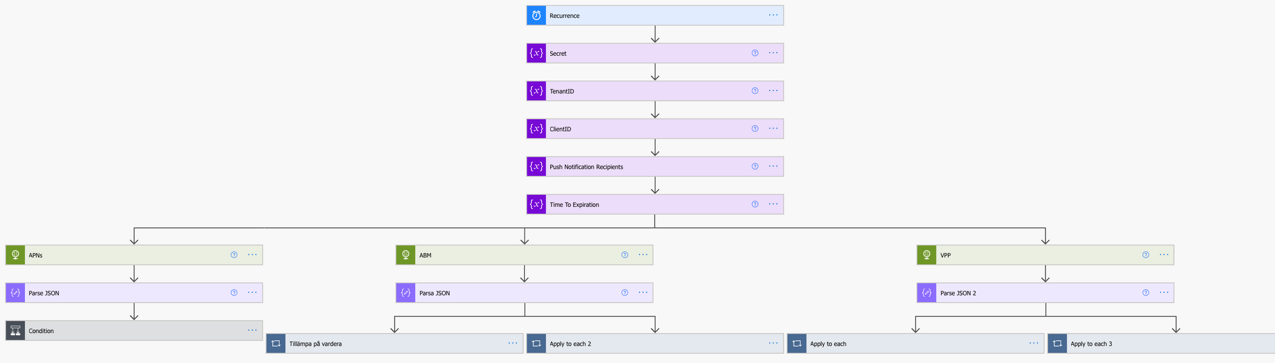1275x363 pixels.
Task: Click the Recurrence trigger clock icon
Action: click(536, 15)
